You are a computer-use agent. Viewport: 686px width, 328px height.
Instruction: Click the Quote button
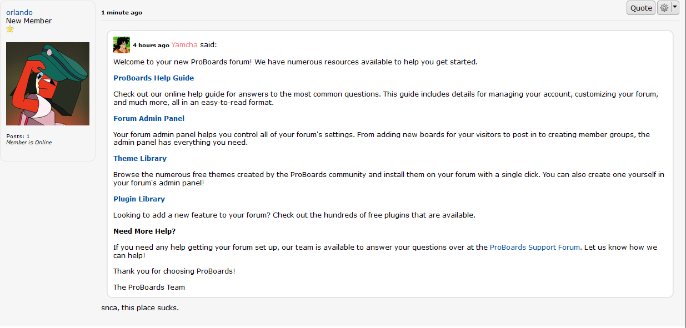(641, 8)
